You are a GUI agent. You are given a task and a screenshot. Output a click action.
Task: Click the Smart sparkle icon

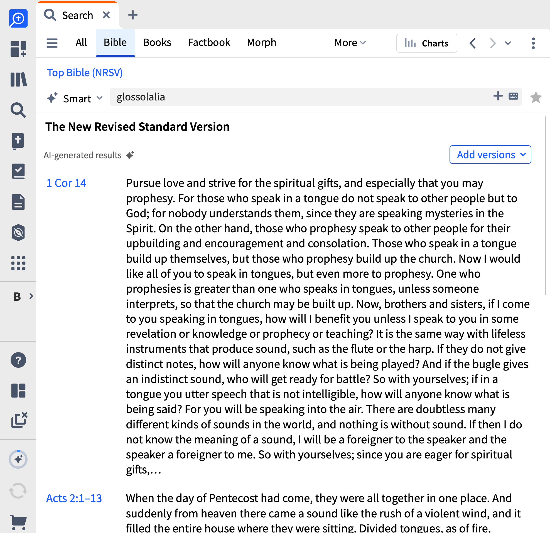click(x=52, y=97)
